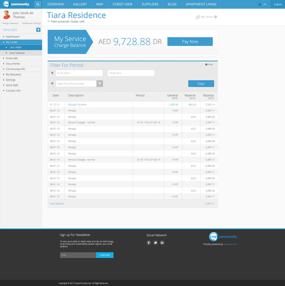Open the LinkedIn social icon in footer
The image size is (285, 286).
(x=162, y=243)
